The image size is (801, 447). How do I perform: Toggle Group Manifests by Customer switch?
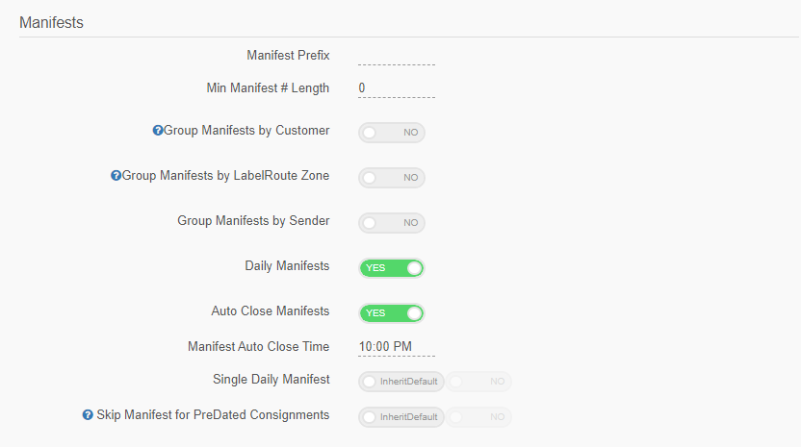(x=392, y=133)
